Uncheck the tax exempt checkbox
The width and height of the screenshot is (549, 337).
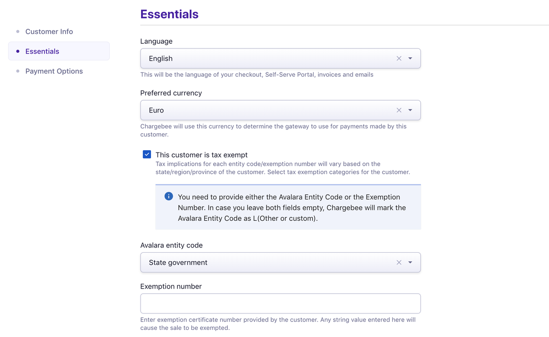[x=147, y=154]
